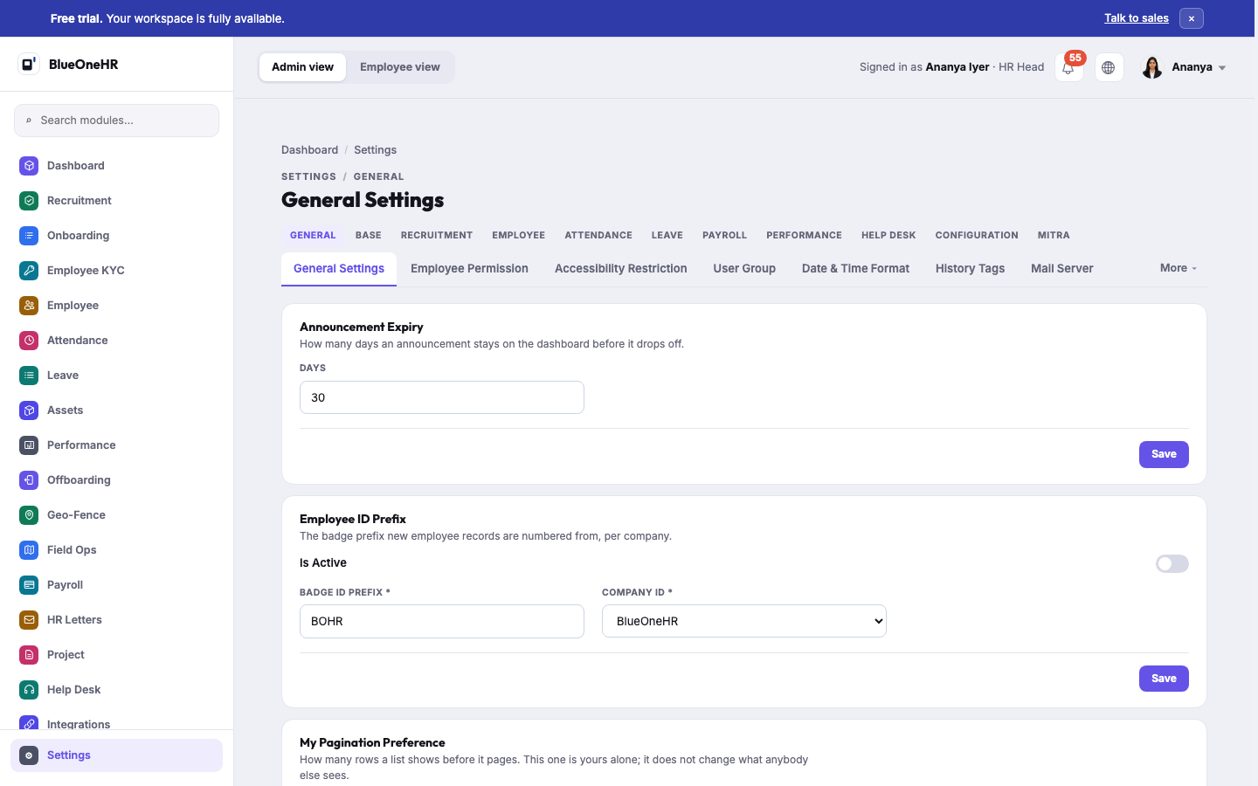Click the Performance sidebar icon

pos(29,445)
